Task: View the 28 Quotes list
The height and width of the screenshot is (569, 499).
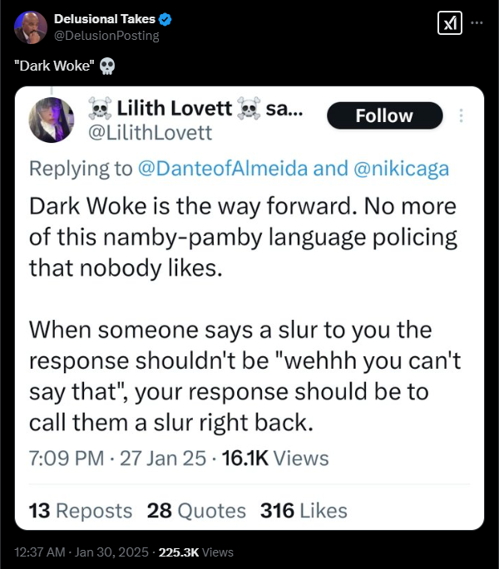Action: coord(196,511)
